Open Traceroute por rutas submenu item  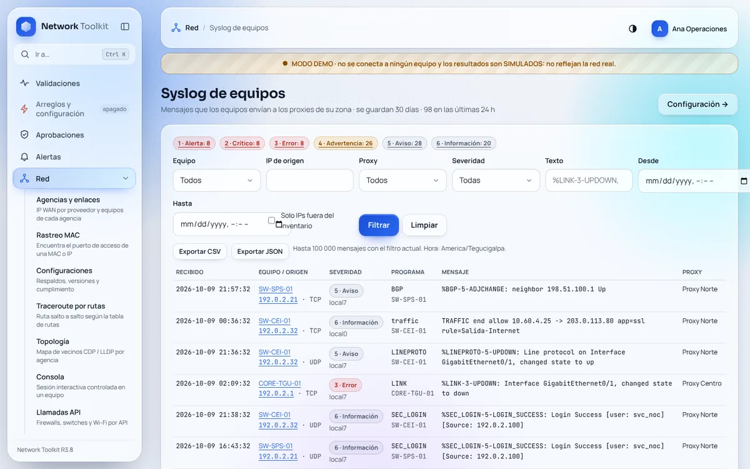[x=82, y=315]
